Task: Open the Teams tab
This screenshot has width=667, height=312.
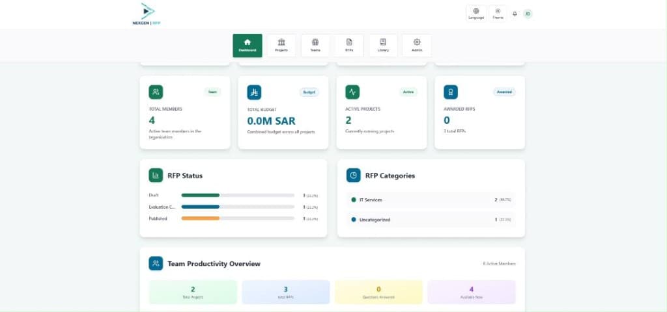Action: (x=315, y=45)
